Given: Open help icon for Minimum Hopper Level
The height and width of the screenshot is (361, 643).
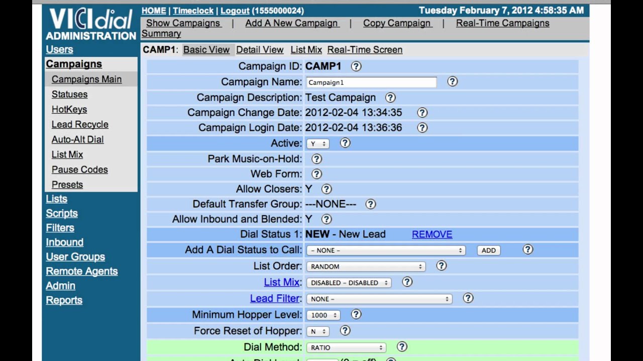Looking at the screenshot, I should (x=356, y=314).
